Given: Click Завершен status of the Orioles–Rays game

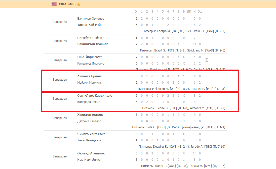Looking at the screenshot, I should coord(60,22).
